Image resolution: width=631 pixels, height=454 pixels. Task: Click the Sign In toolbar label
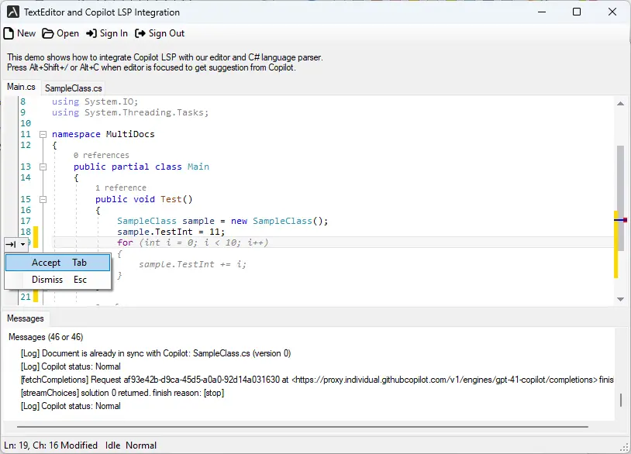[114, 33]
